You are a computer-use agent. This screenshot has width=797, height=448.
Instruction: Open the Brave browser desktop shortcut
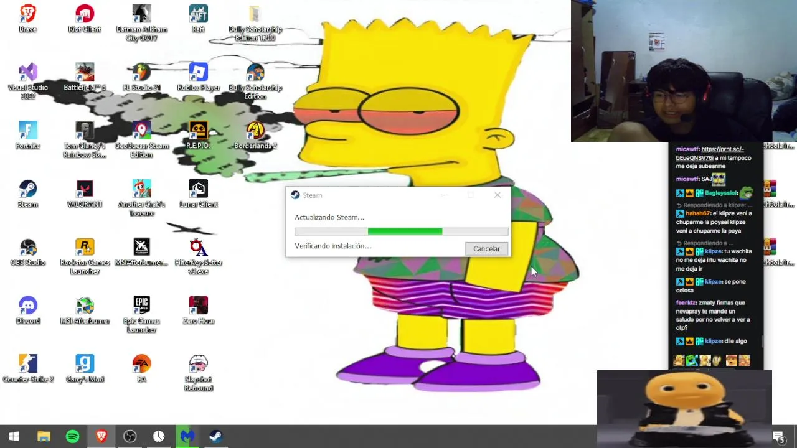27,19
